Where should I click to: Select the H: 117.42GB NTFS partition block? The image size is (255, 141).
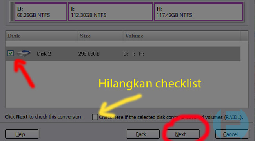click(x=199, y=12)
